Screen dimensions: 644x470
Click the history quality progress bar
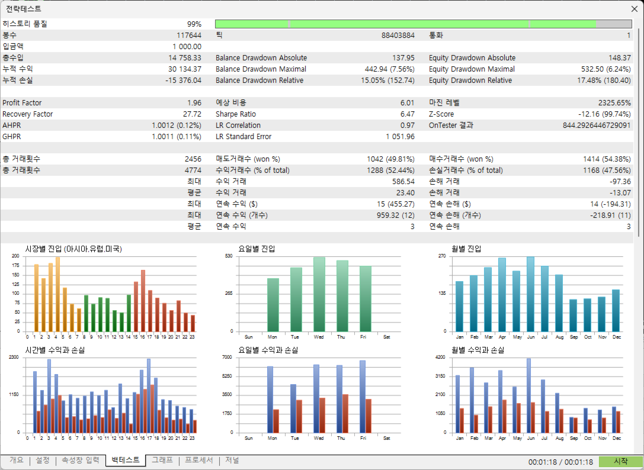[424, 24]
